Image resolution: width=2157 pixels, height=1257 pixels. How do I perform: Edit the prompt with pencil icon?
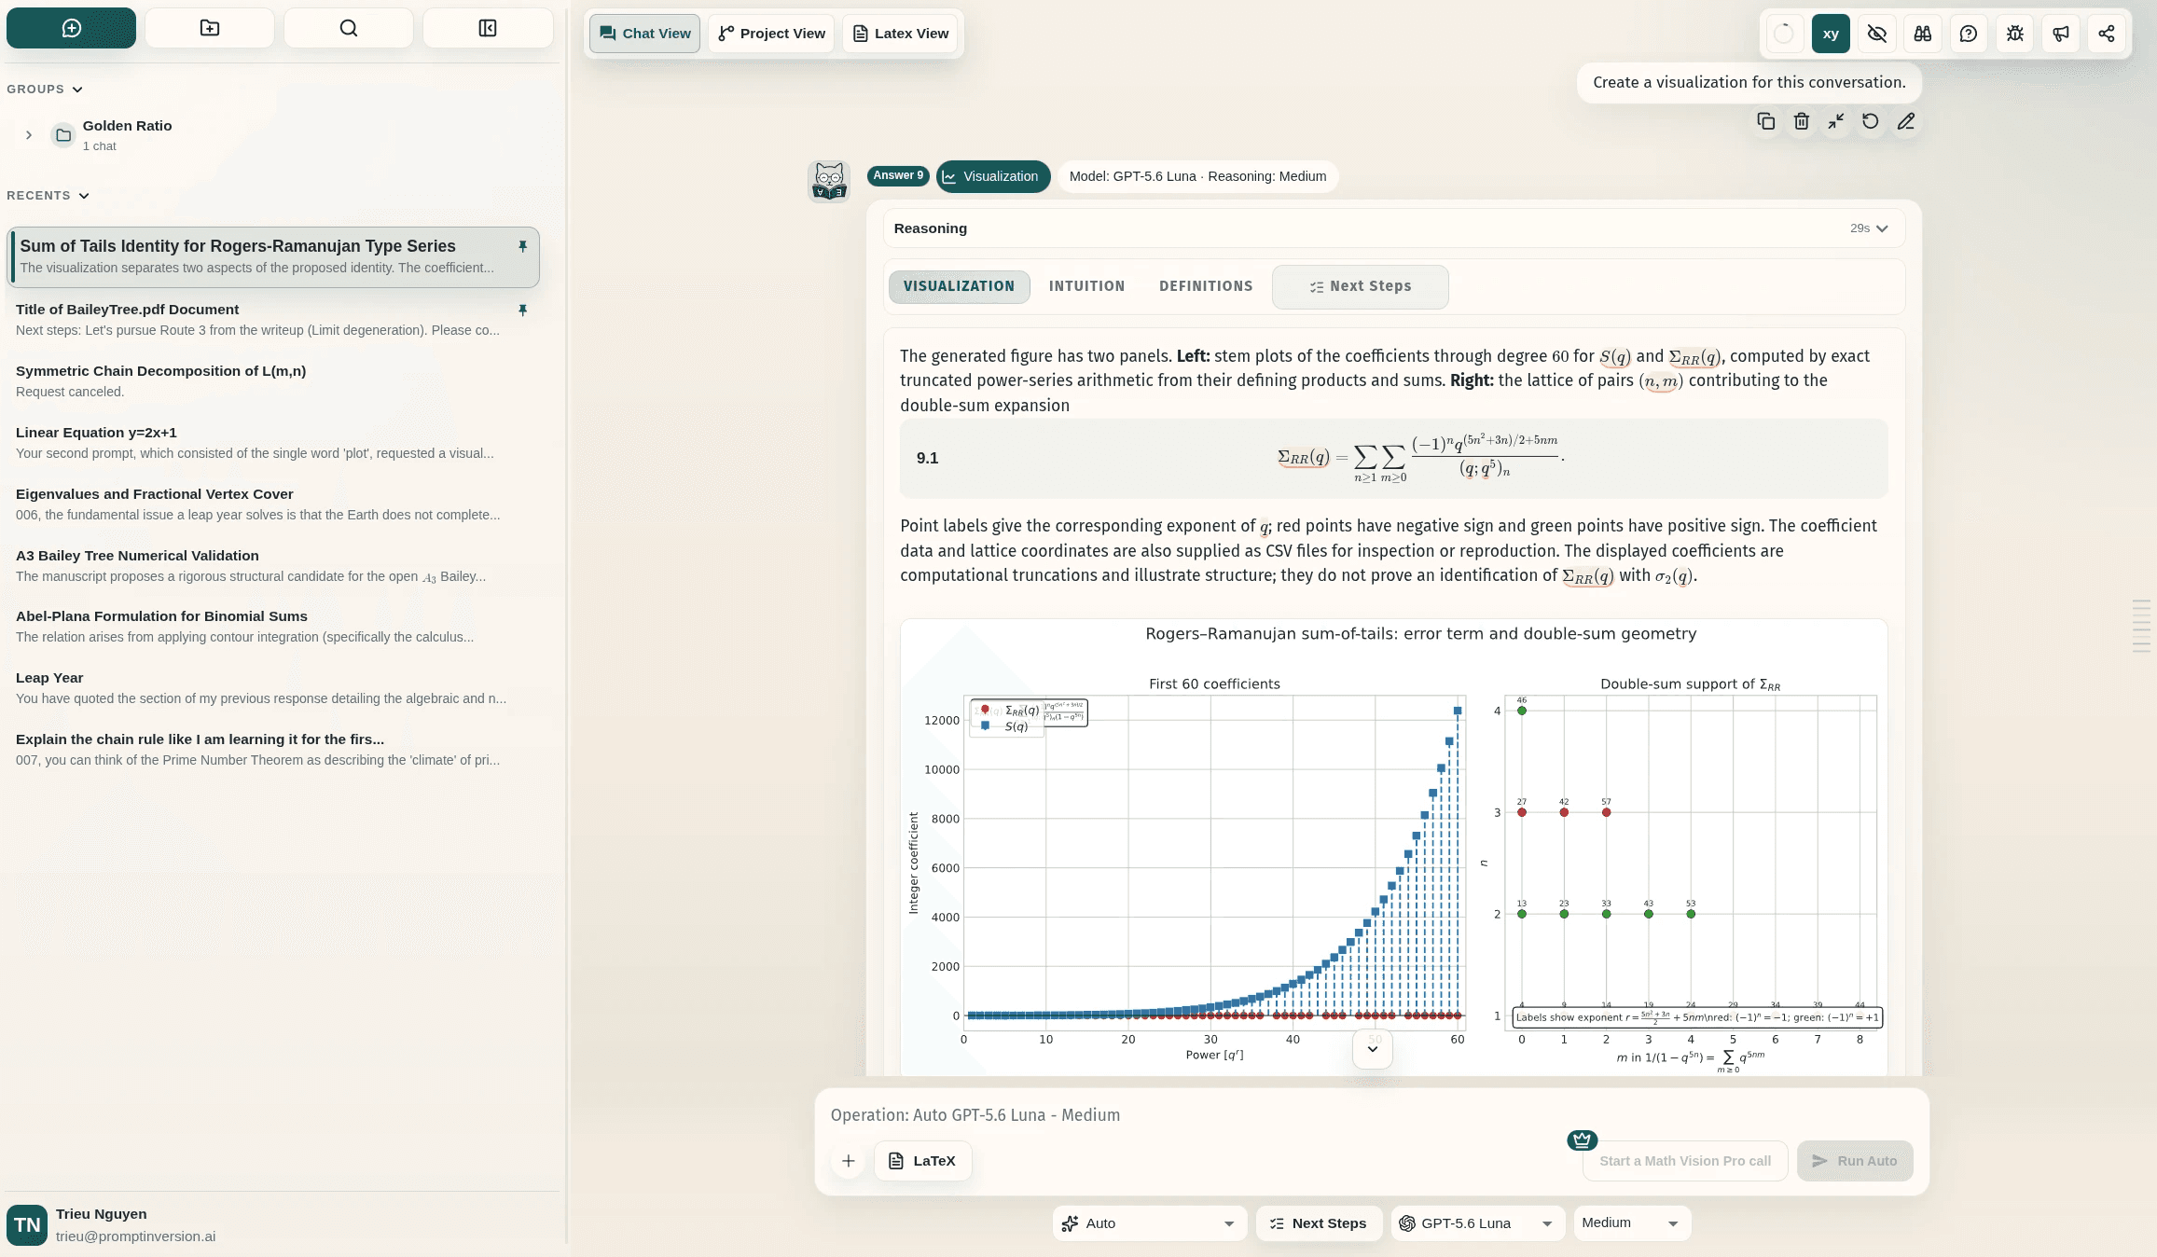click(1906, 121)
